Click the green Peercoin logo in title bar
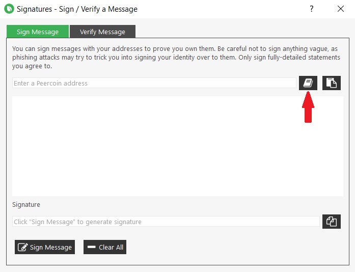Image resolution: width=355 pixels, height=272 pixels. [x=9, y=9]
